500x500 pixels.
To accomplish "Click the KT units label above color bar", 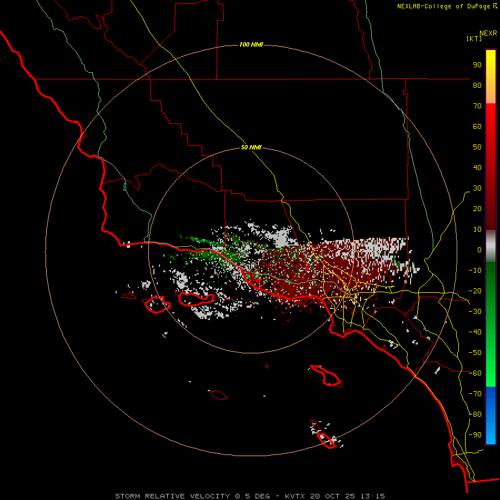I will 474,38.
